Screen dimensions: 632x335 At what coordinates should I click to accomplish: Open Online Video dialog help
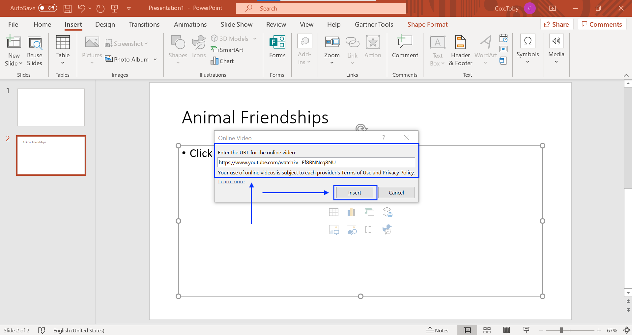(384, 138)
